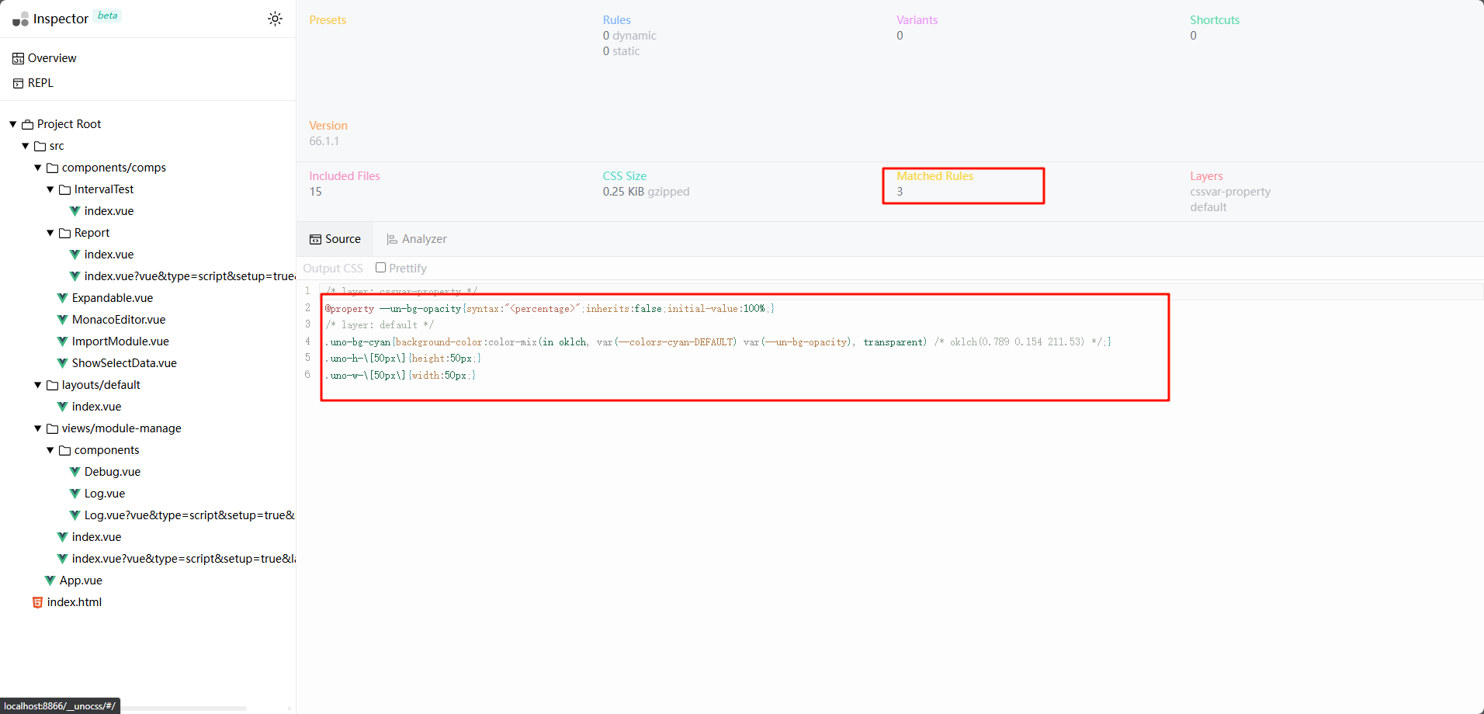Open ShowSelectData.vue file
This screenshot has height=714, width=1484.
(124, 363)
